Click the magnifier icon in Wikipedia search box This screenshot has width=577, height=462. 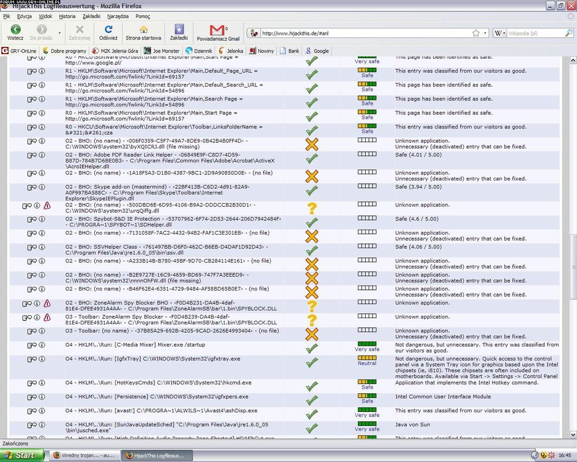569,33
